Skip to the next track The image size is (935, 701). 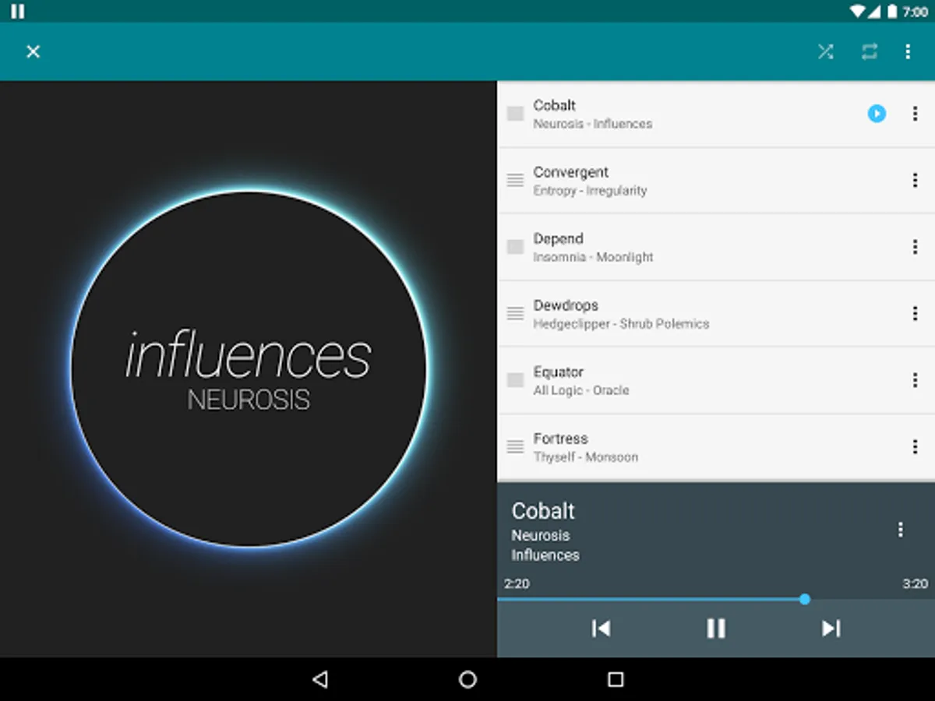[x=831, y=629]
